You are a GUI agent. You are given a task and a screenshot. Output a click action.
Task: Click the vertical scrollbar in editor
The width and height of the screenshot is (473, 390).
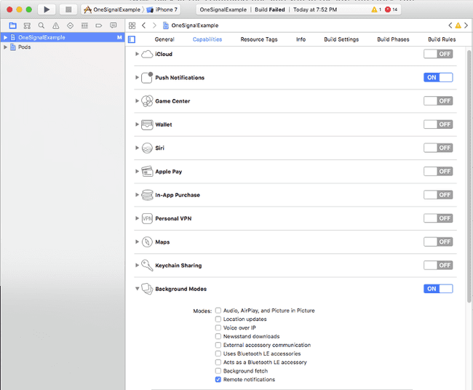(x=469, y=176)
